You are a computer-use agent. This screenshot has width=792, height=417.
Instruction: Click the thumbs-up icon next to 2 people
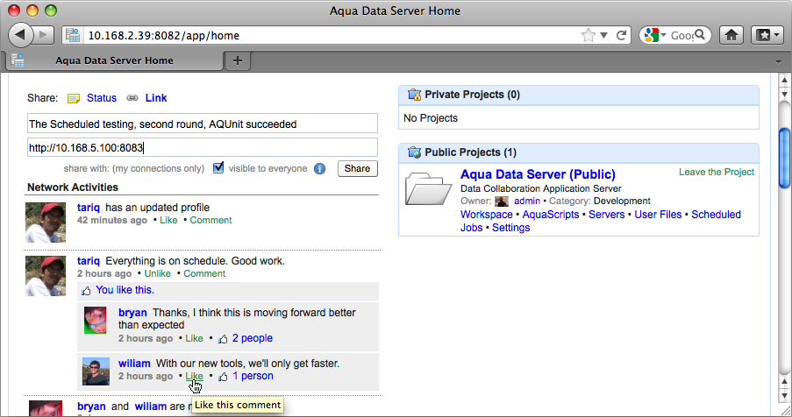point(223,338)
